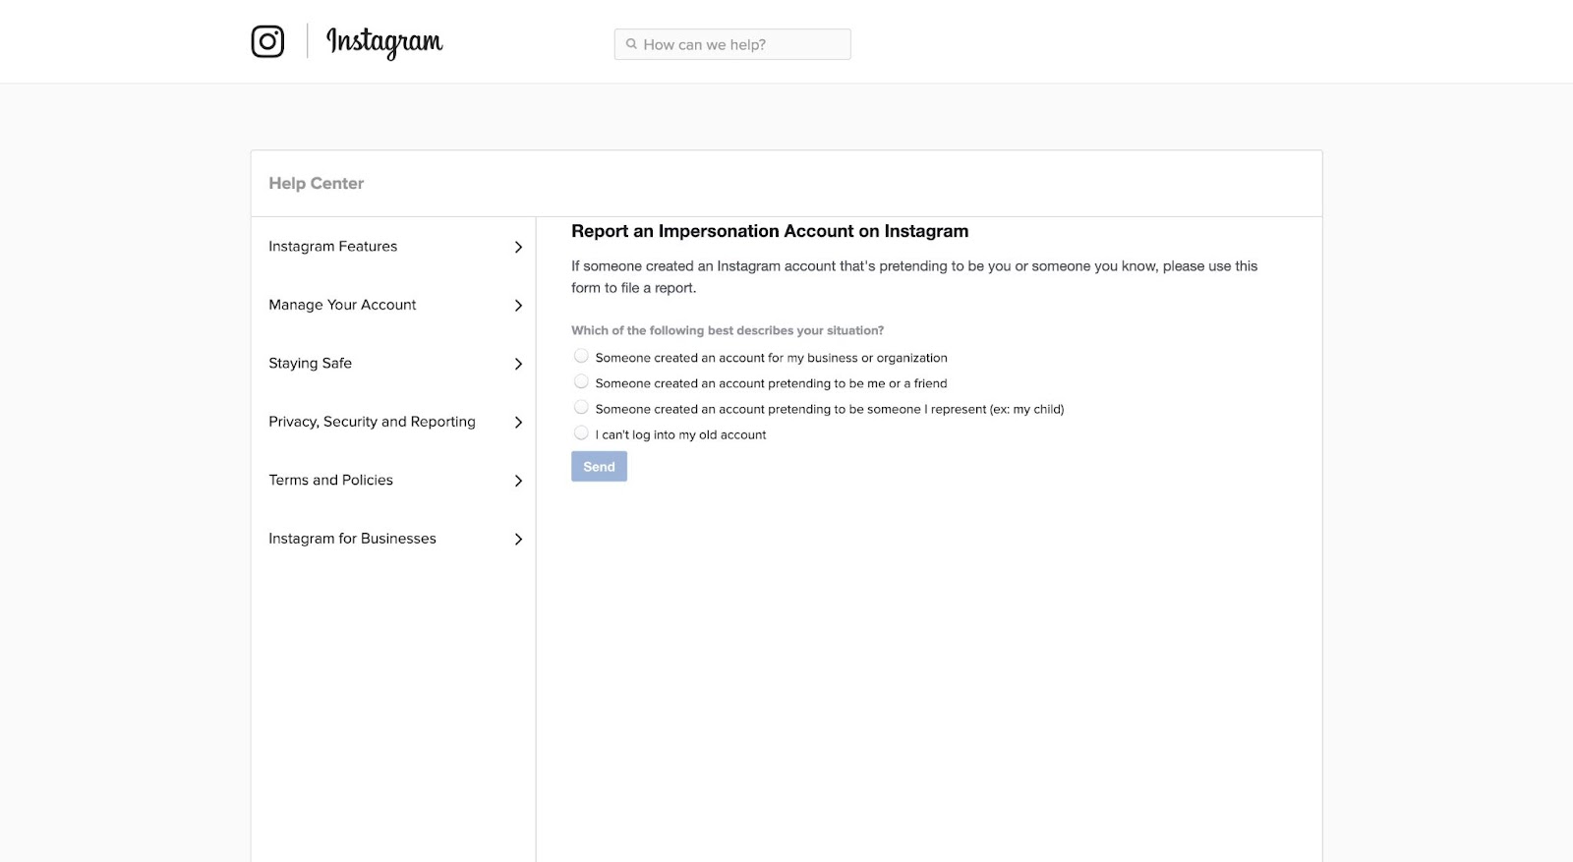Expand Terms and Policies chevron

pyautogui.click(x=518, y=481)
